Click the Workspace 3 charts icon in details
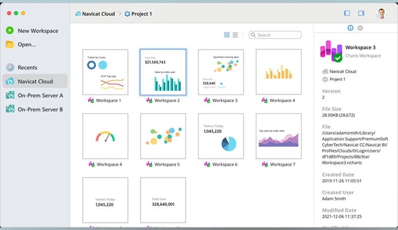 pos(331,51)
